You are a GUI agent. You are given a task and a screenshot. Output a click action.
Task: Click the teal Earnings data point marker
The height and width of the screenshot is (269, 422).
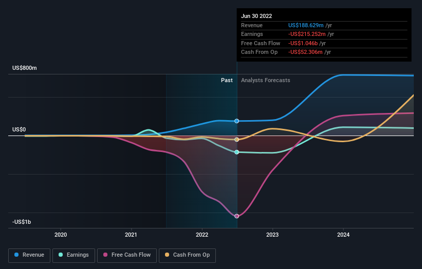pos(236,152)
